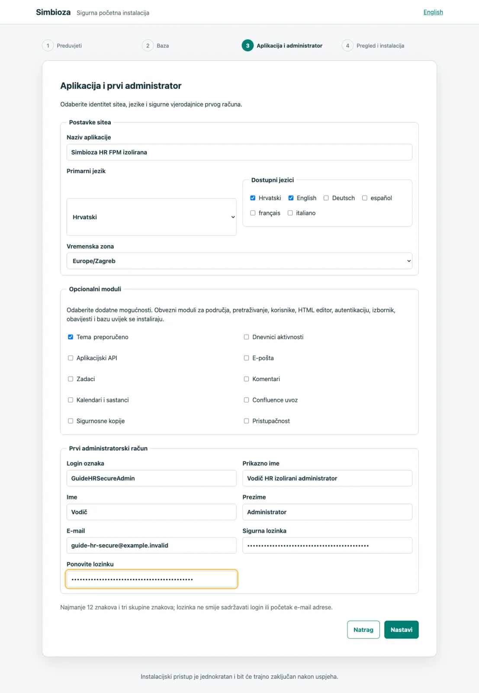Disable the Tema preporučeno checkbox
The width and height of the screenshot is (479, 693).
click(x=71, y=337)
